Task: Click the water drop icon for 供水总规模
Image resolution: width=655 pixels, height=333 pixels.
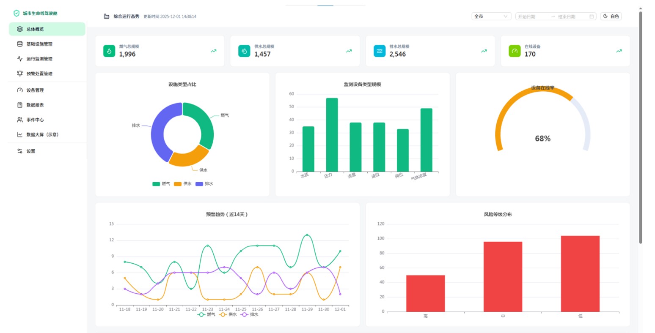Action: point(244,51)
